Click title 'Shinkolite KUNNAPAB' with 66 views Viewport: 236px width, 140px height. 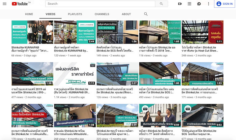30,49
